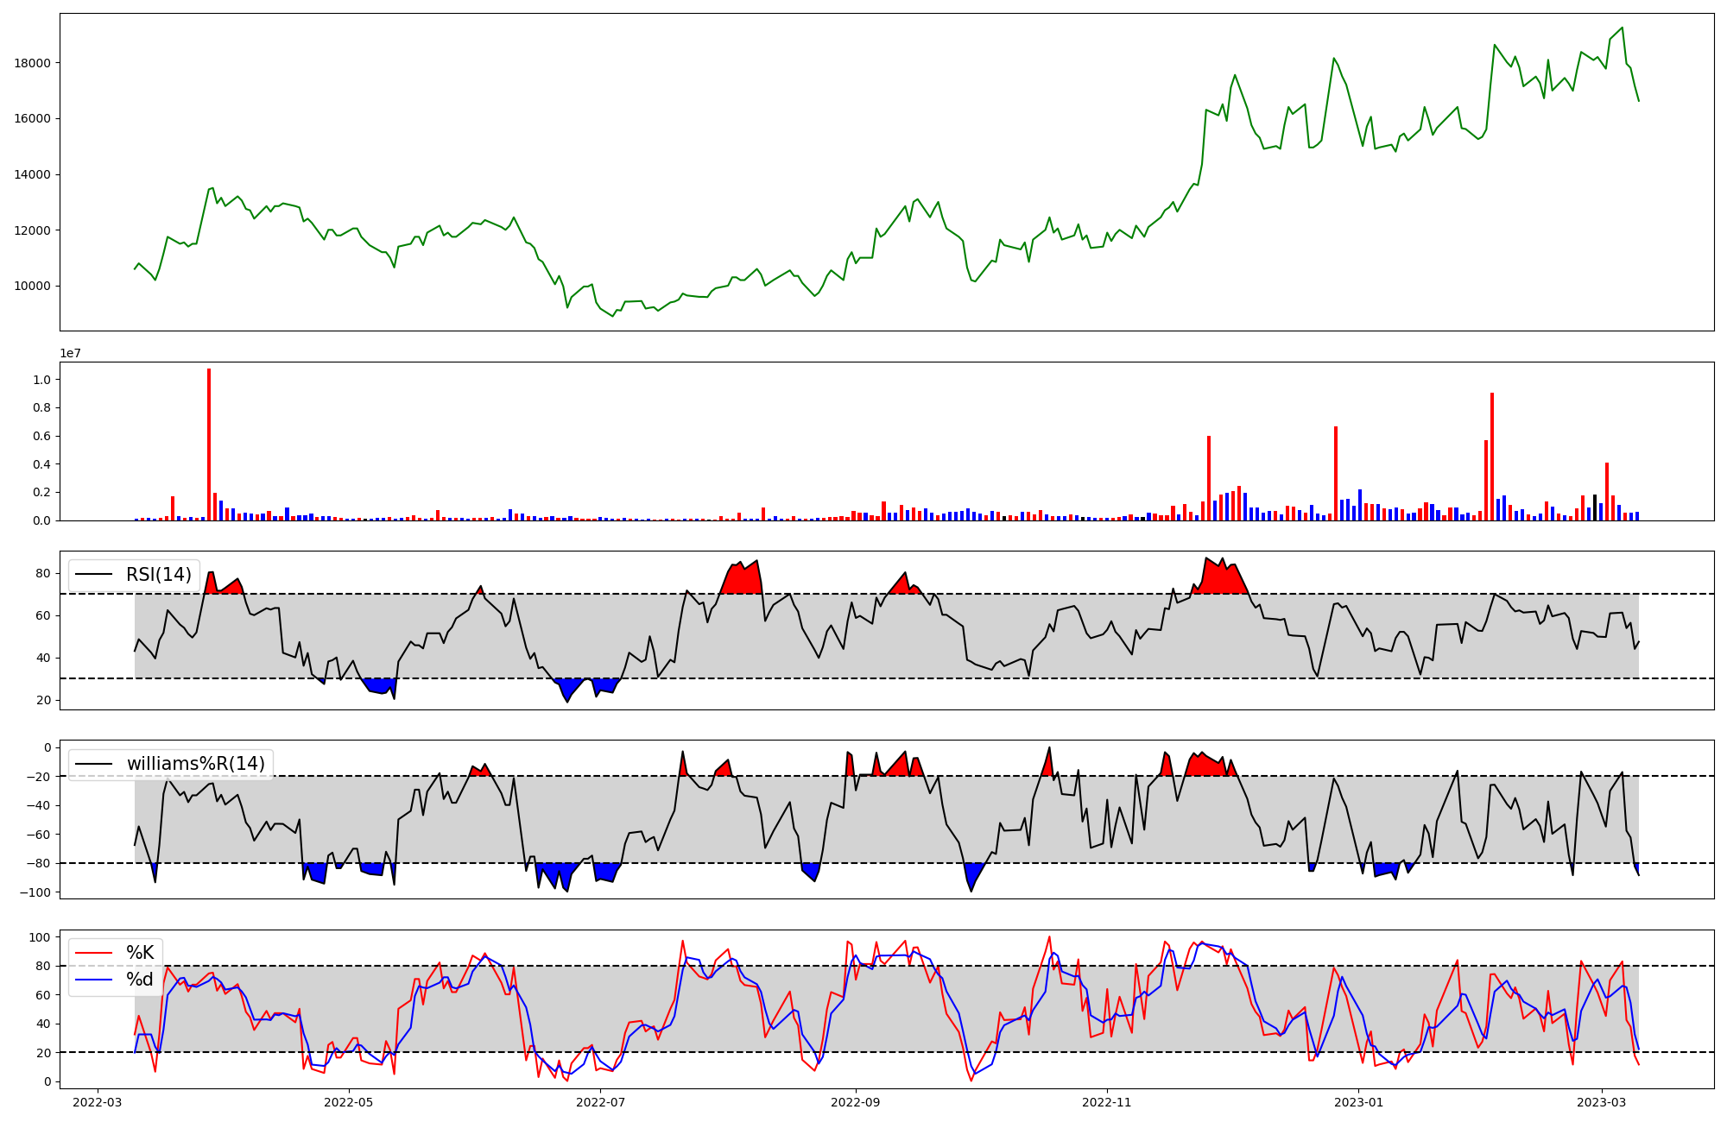Click the blue %d legend line swatch
Image resolution: width=1727 pixels, height=1122 pixels.
coord(94,980)
